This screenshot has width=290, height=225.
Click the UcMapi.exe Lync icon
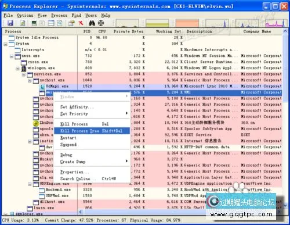coord(42,87)
